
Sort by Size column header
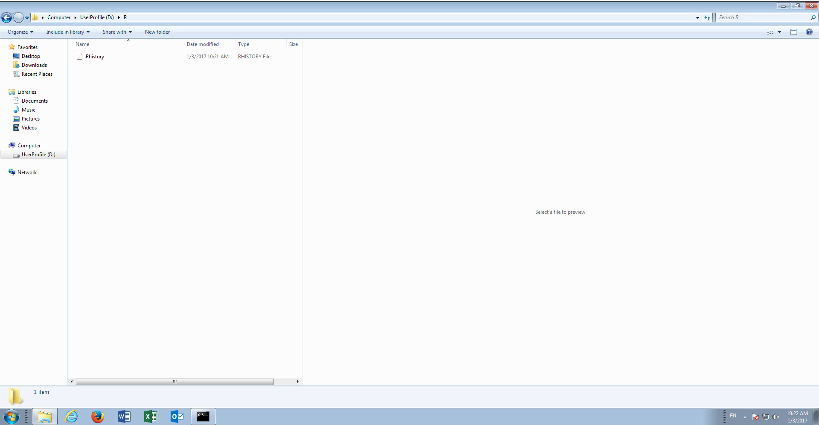coord(293,44)
